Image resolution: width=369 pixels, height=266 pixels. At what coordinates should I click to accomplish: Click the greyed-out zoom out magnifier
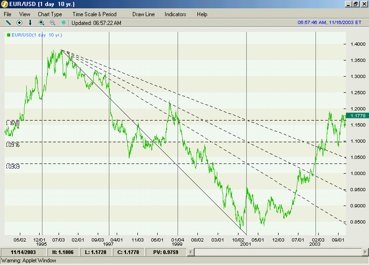pyautogui.click(x=53, y=23)
